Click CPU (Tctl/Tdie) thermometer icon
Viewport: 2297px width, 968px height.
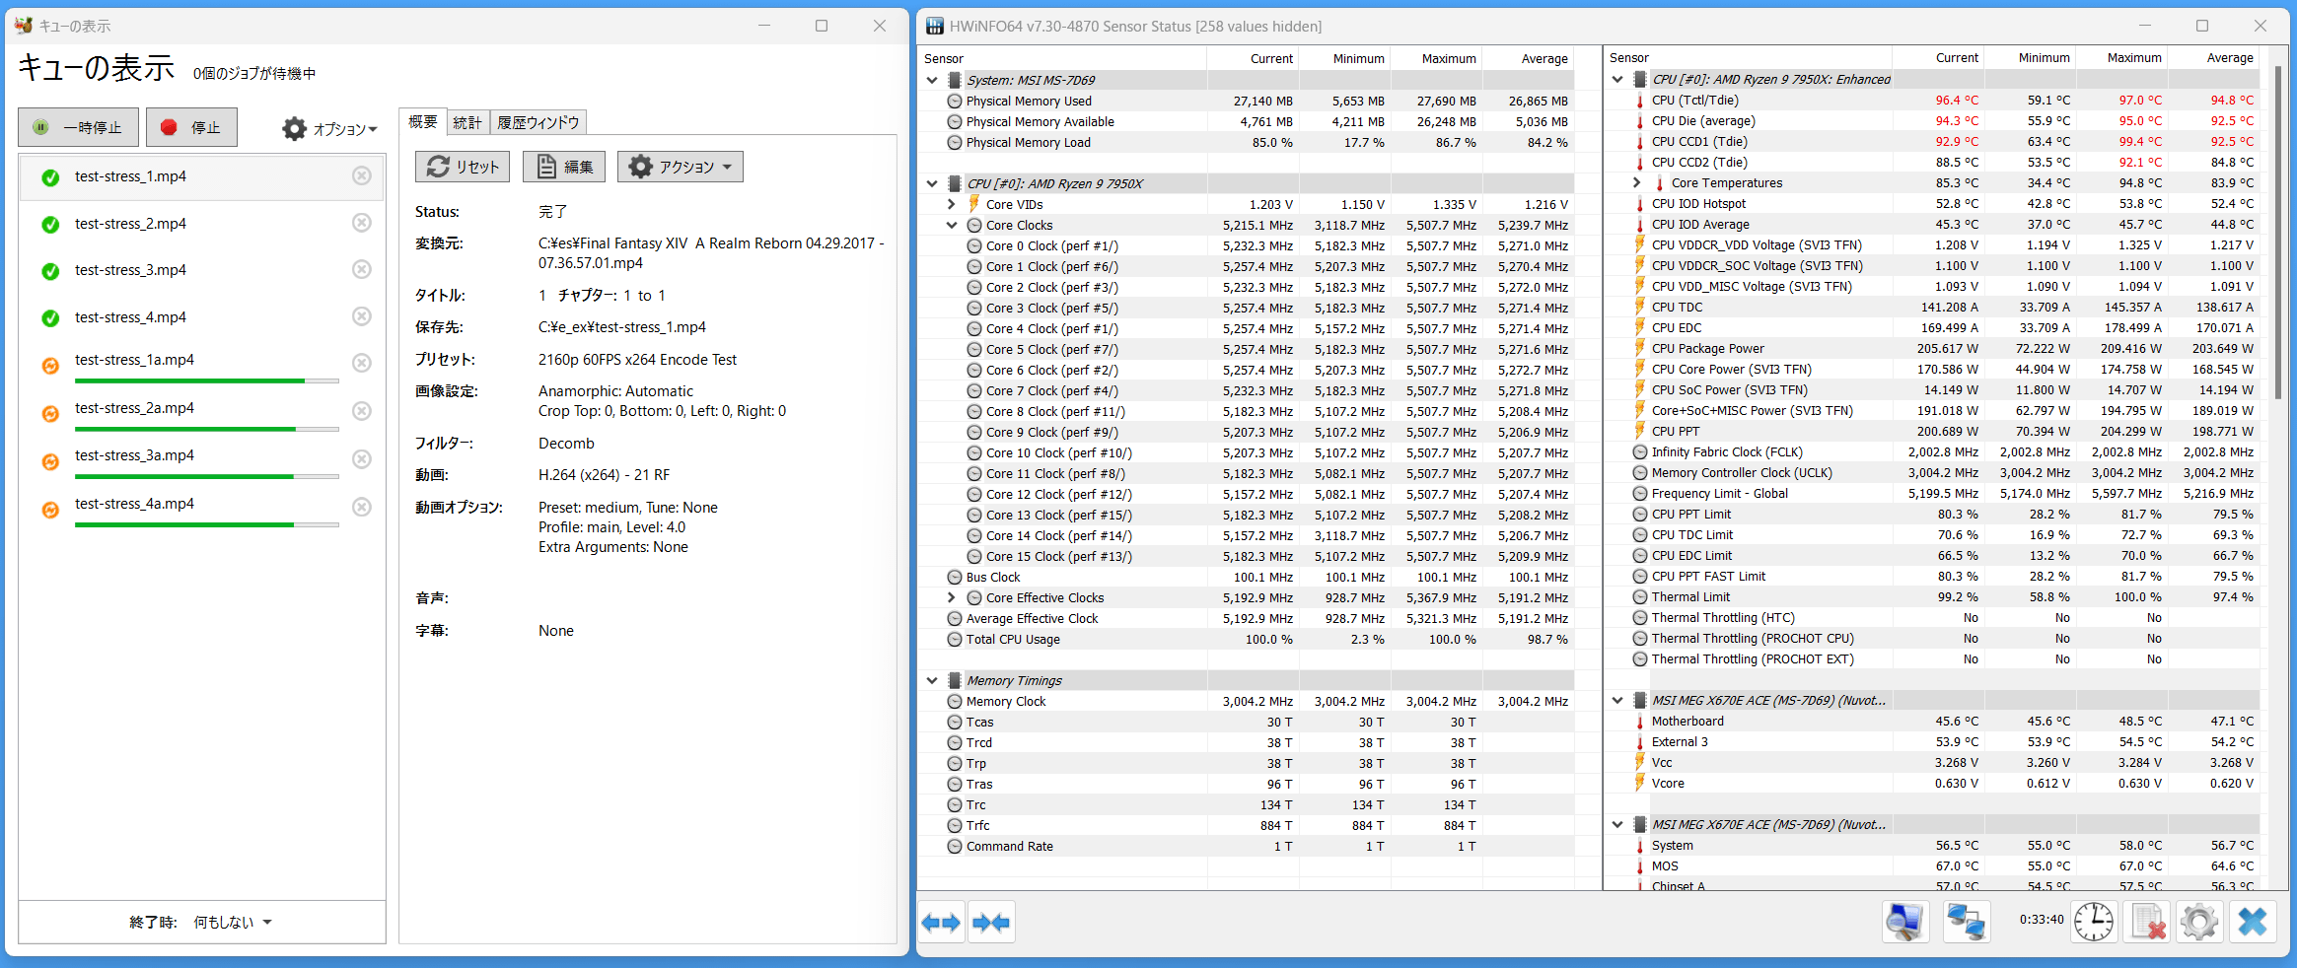(1640, 101)
